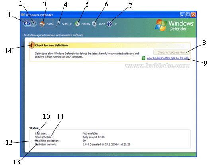Image resolution: width=211 pixels, height=168 pixels.
Task: Select the Tools toolbar label
Action: point(102,24)
